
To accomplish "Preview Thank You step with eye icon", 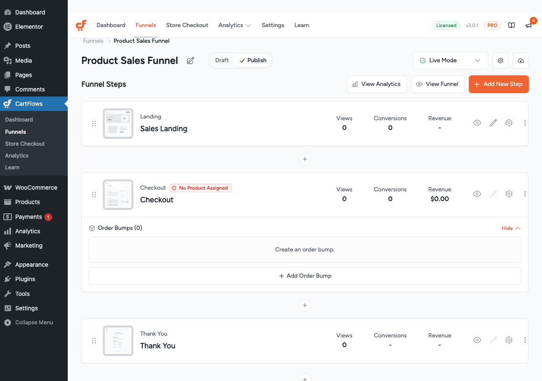I will tap(477, 340).
